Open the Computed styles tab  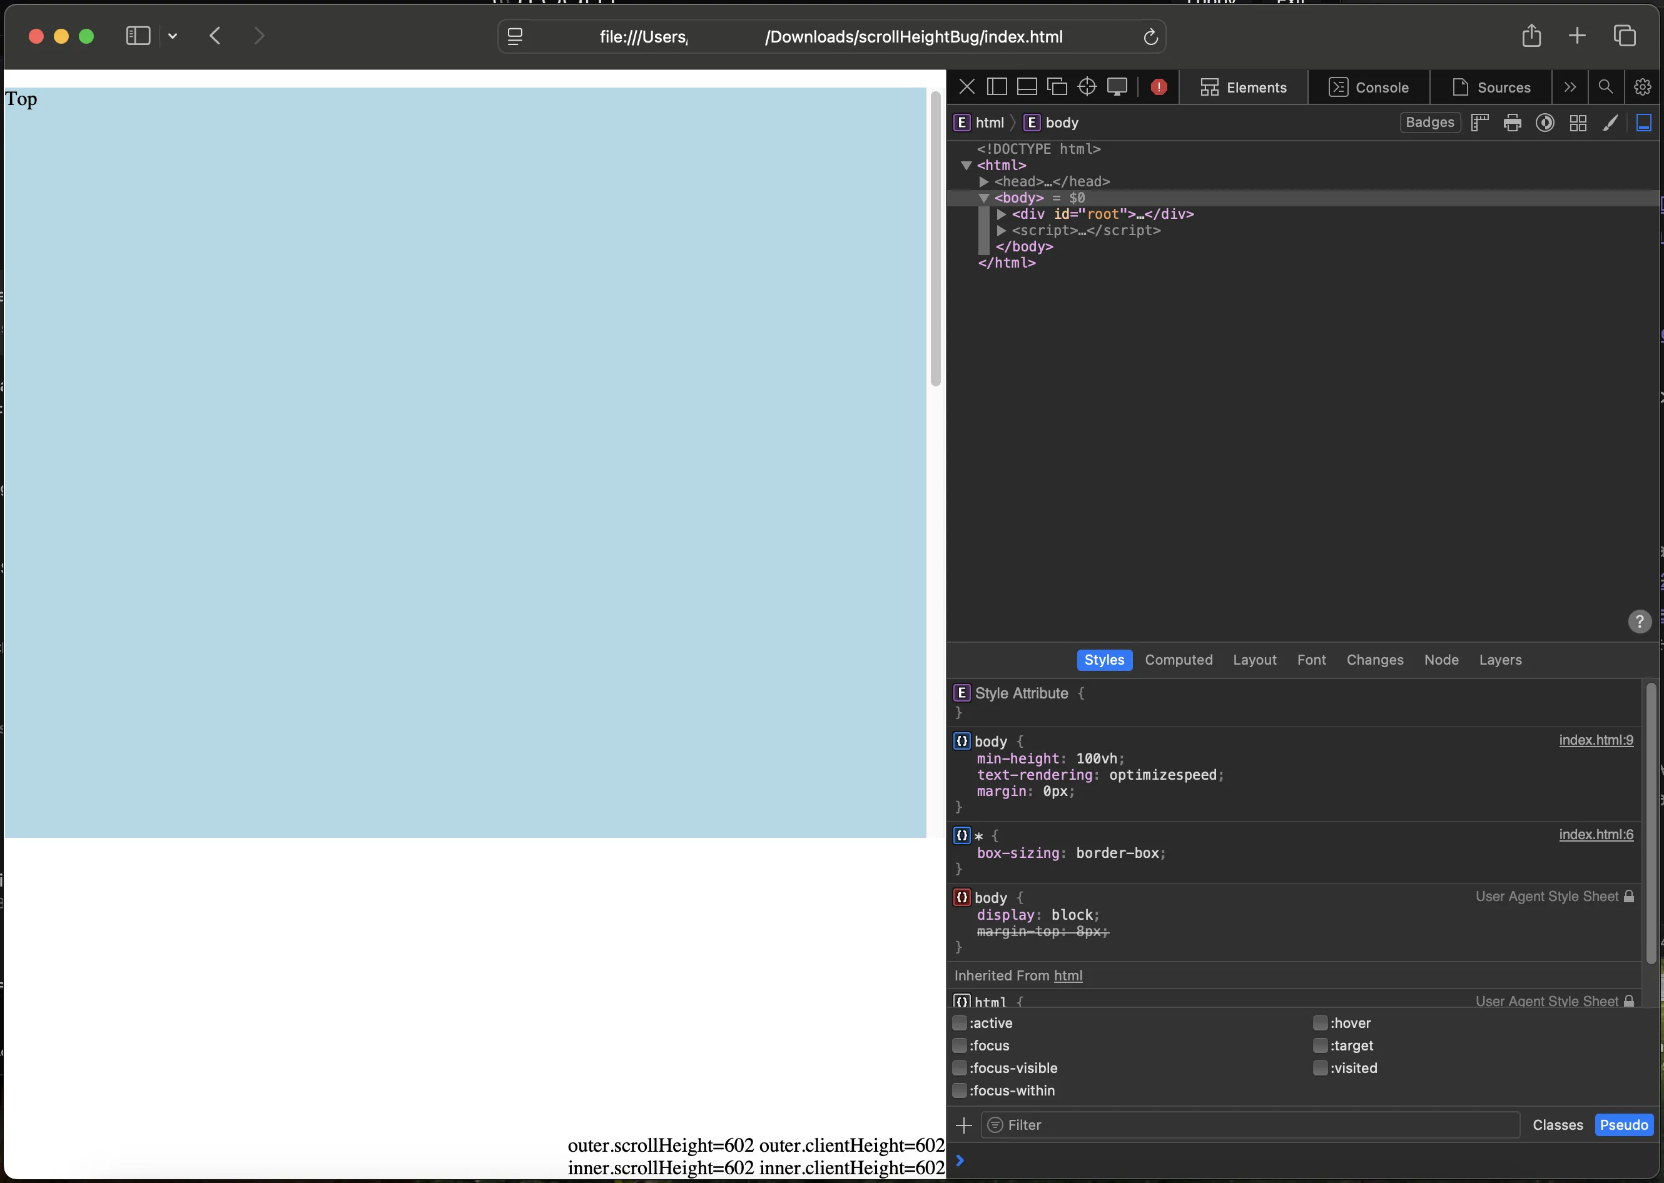coord(1179,660)
